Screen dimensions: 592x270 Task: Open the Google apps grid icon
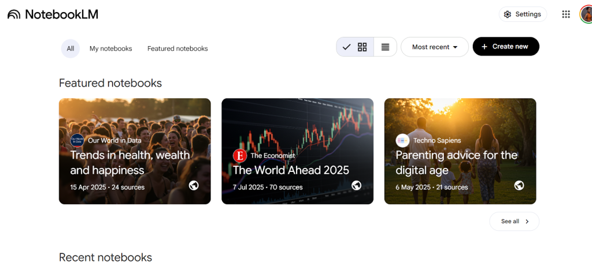(566, 14)
